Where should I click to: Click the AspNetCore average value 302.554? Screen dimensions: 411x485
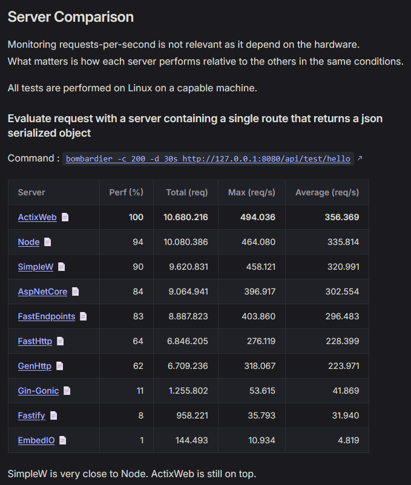pos(342,291)
